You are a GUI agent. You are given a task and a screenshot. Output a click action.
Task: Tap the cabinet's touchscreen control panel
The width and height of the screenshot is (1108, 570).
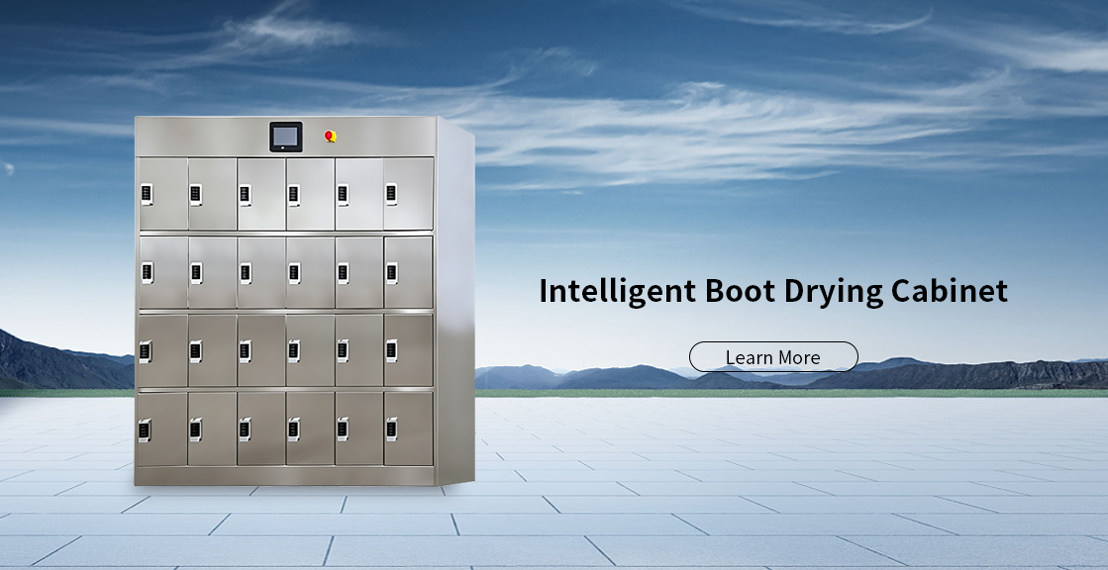[x=285, y=139]
